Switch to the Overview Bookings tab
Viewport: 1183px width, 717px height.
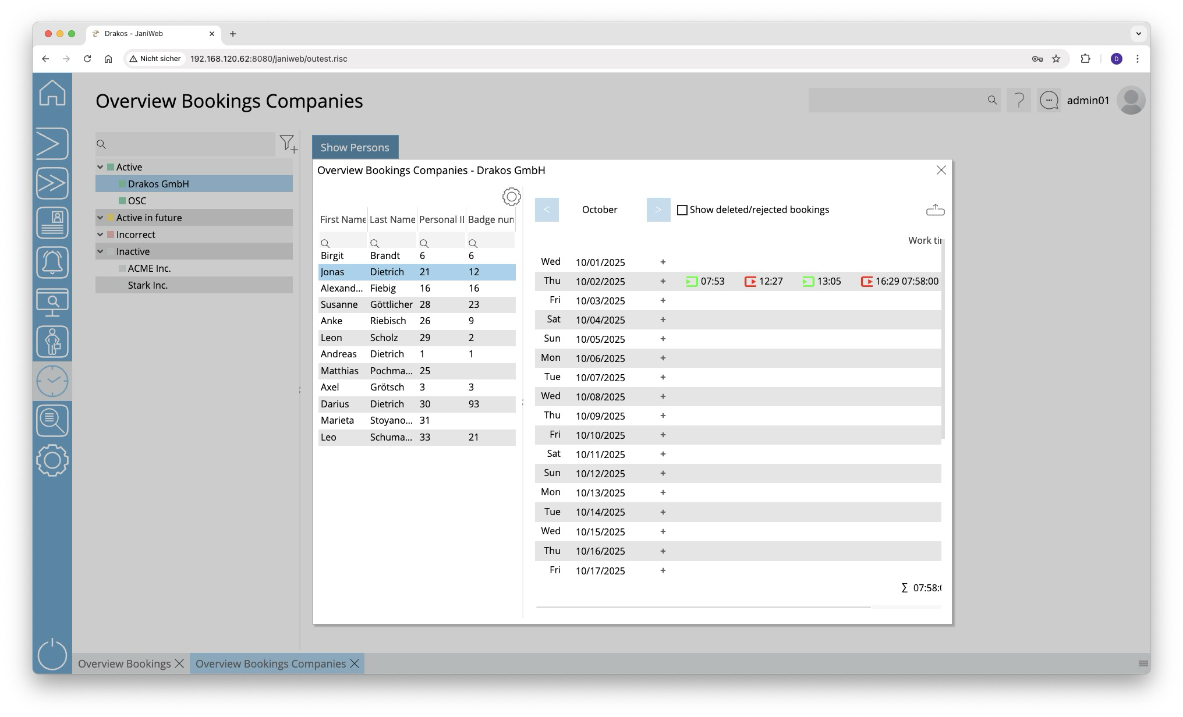pos(124,664)
